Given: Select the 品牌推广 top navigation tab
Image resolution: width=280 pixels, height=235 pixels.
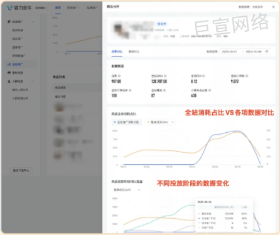Looking at the screenshot, I should pos(92,8).
